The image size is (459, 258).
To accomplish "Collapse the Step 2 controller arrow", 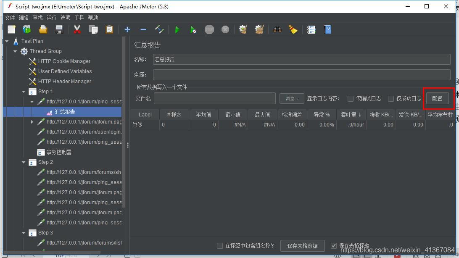I will pyautogui.click(x=24, y=162).
